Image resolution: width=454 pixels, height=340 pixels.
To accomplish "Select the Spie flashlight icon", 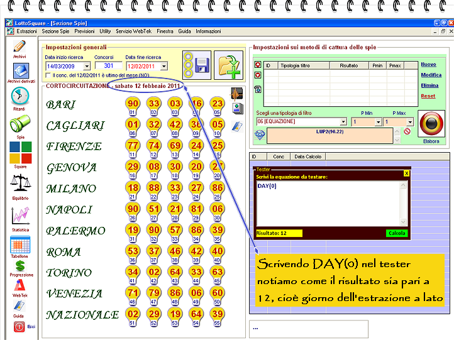I will point(19,123).
